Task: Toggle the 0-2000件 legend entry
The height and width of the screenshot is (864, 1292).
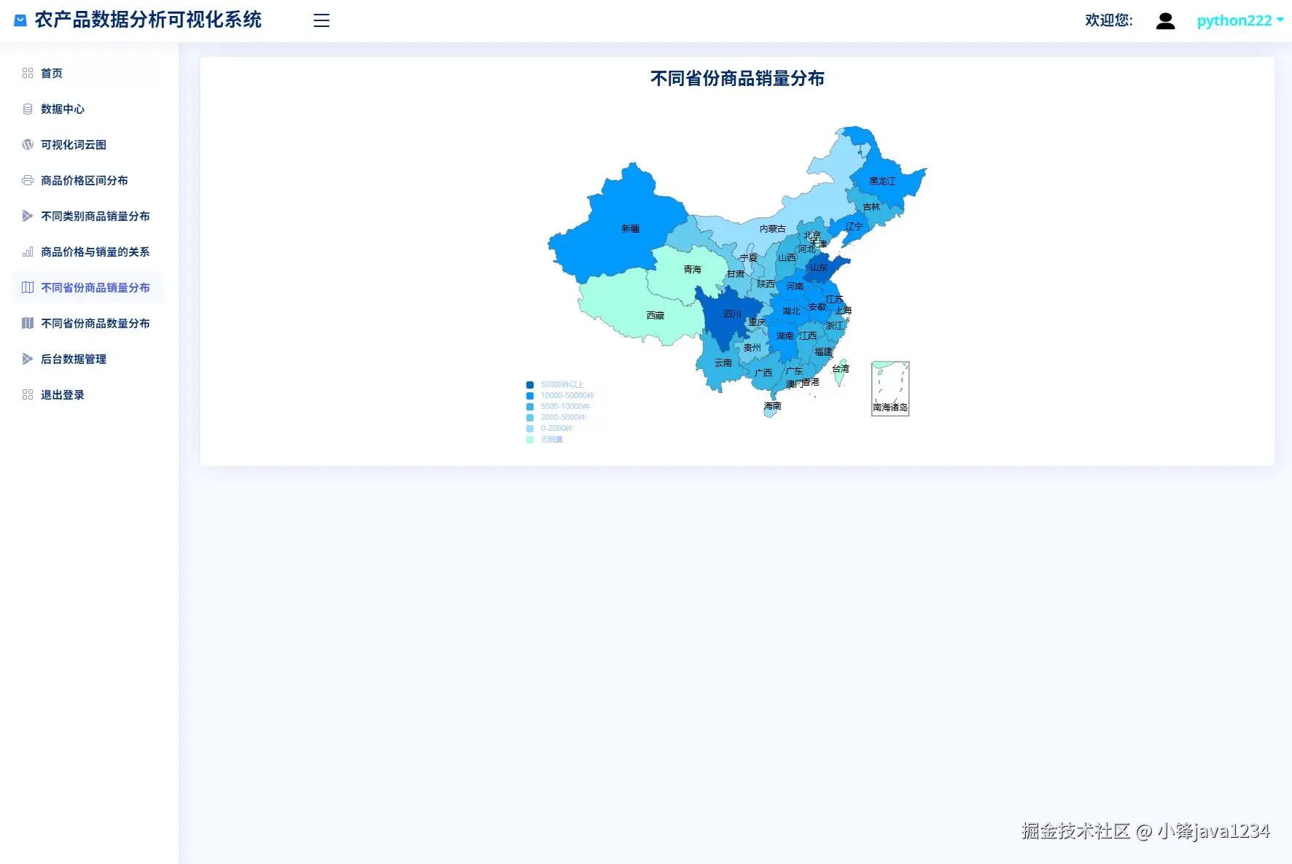Action: [550, 429]
